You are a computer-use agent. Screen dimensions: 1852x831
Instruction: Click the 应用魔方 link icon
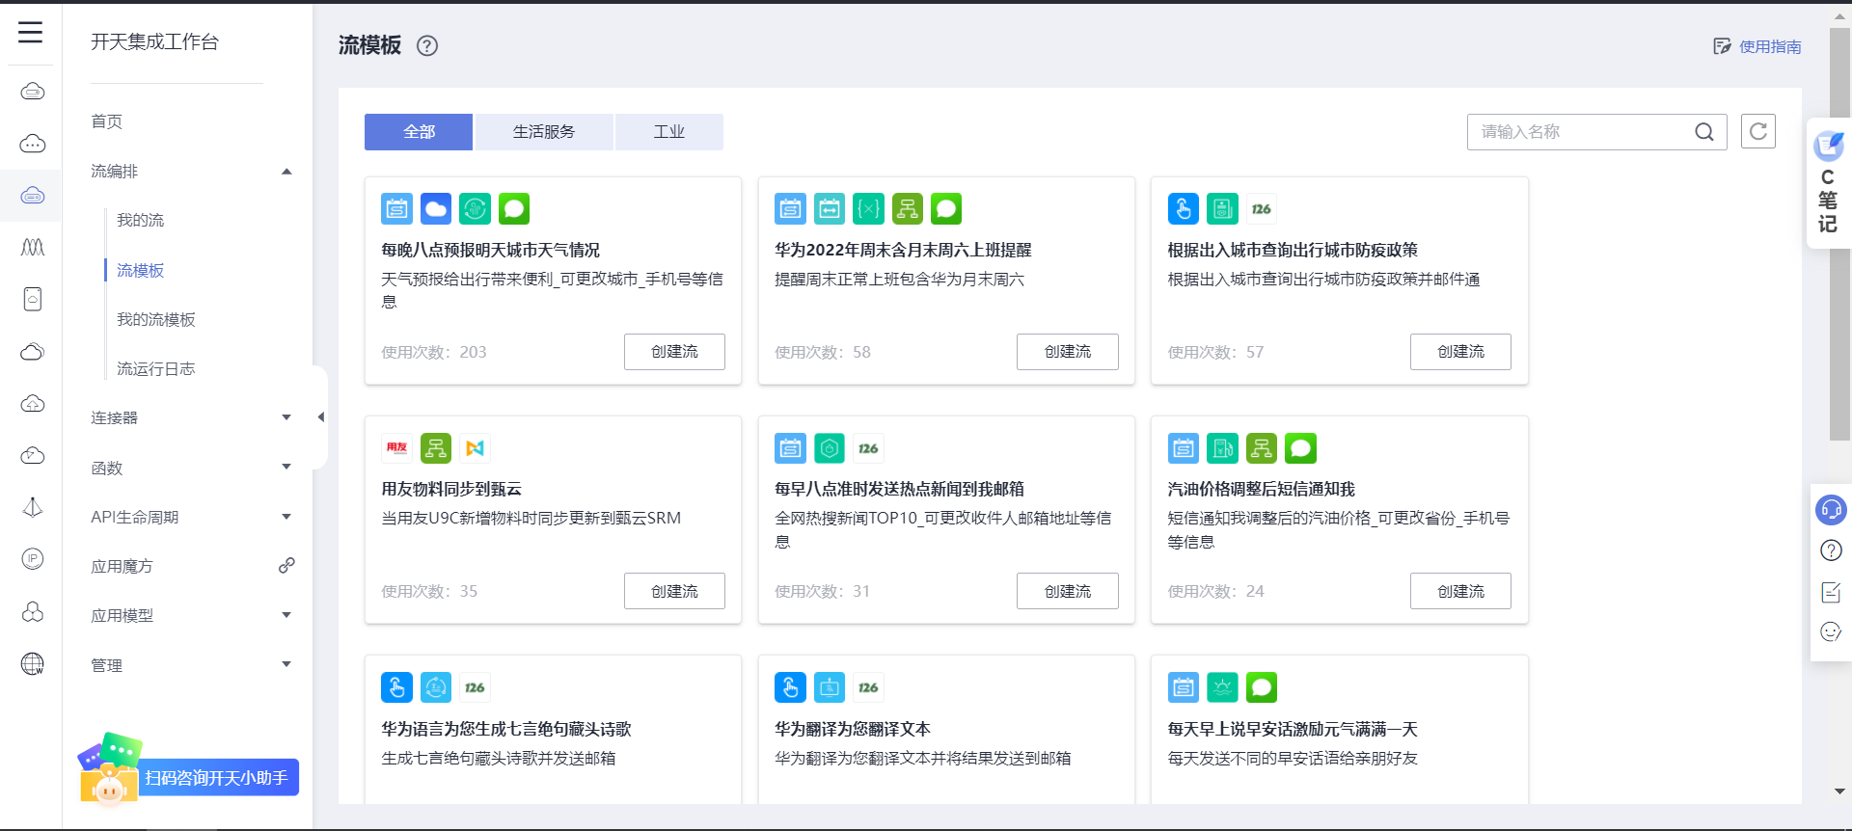286,566
